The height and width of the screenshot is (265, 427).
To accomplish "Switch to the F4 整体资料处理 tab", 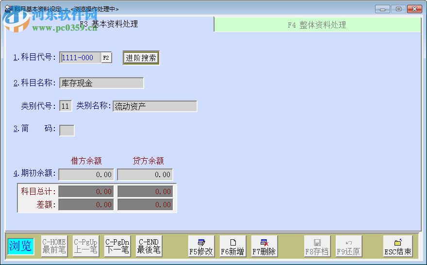I will click(317, 25).
